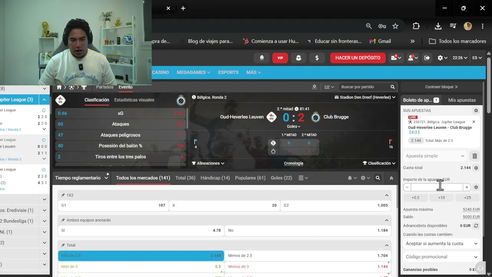Image resolution: width=492 pixels, height=277 pixels.
Task: Open browser zoom magnifier icon
Action: click(x=369, y=26)
